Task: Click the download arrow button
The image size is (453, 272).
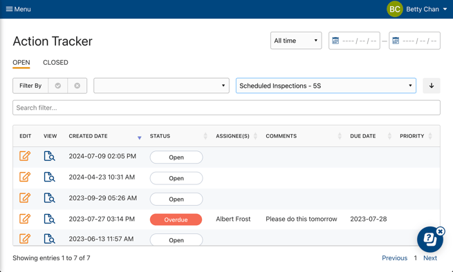Action: click(x=432, y=86)
